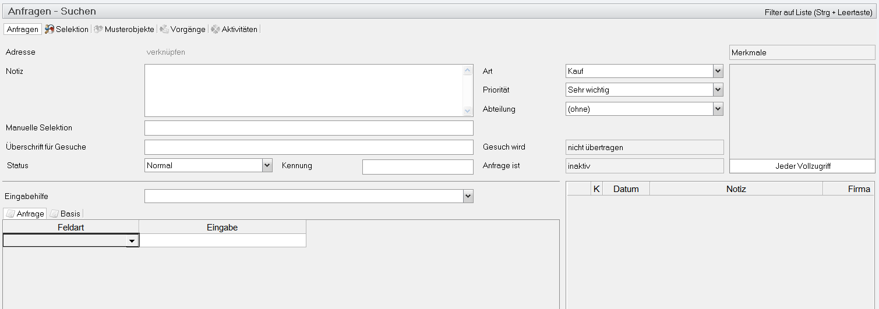Expand the Art dropdown showing Kauf
Screen dimensions: 879x309
tap(718, 71)
